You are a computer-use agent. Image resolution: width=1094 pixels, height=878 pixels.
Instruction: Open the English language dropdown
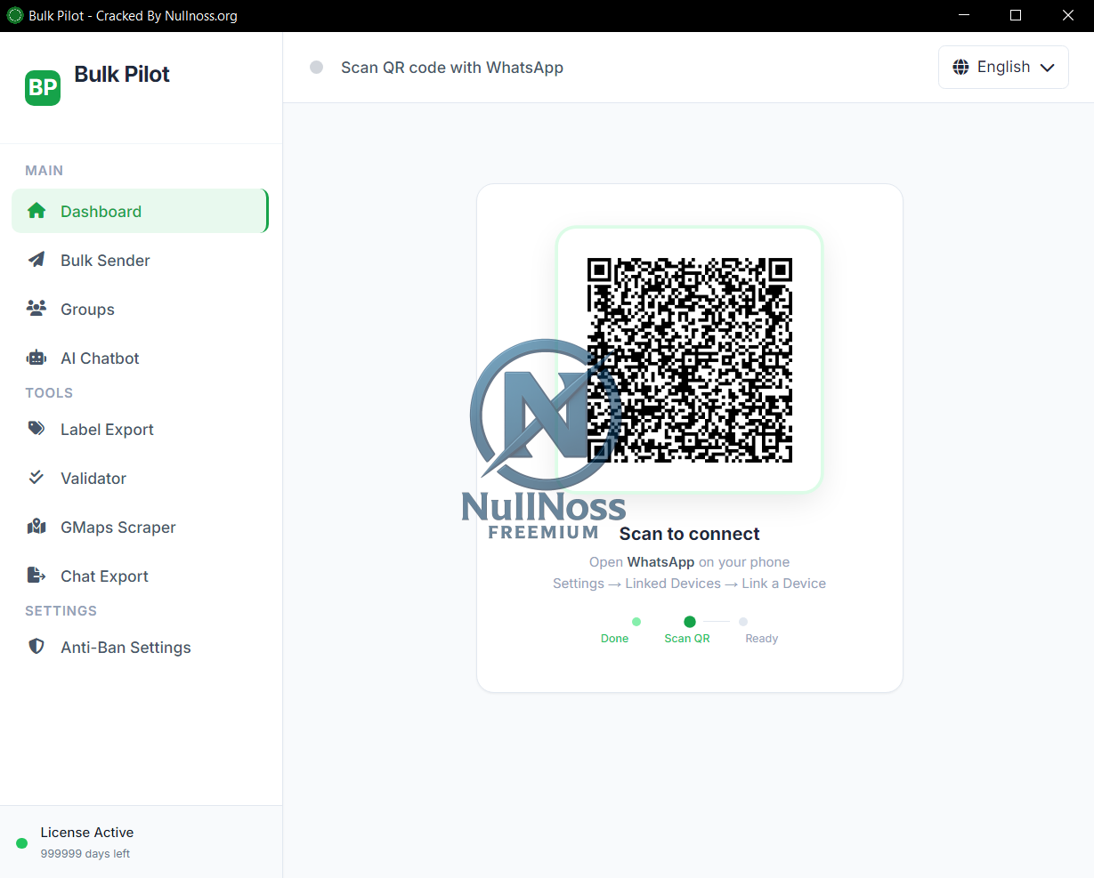click(1003, 68)
